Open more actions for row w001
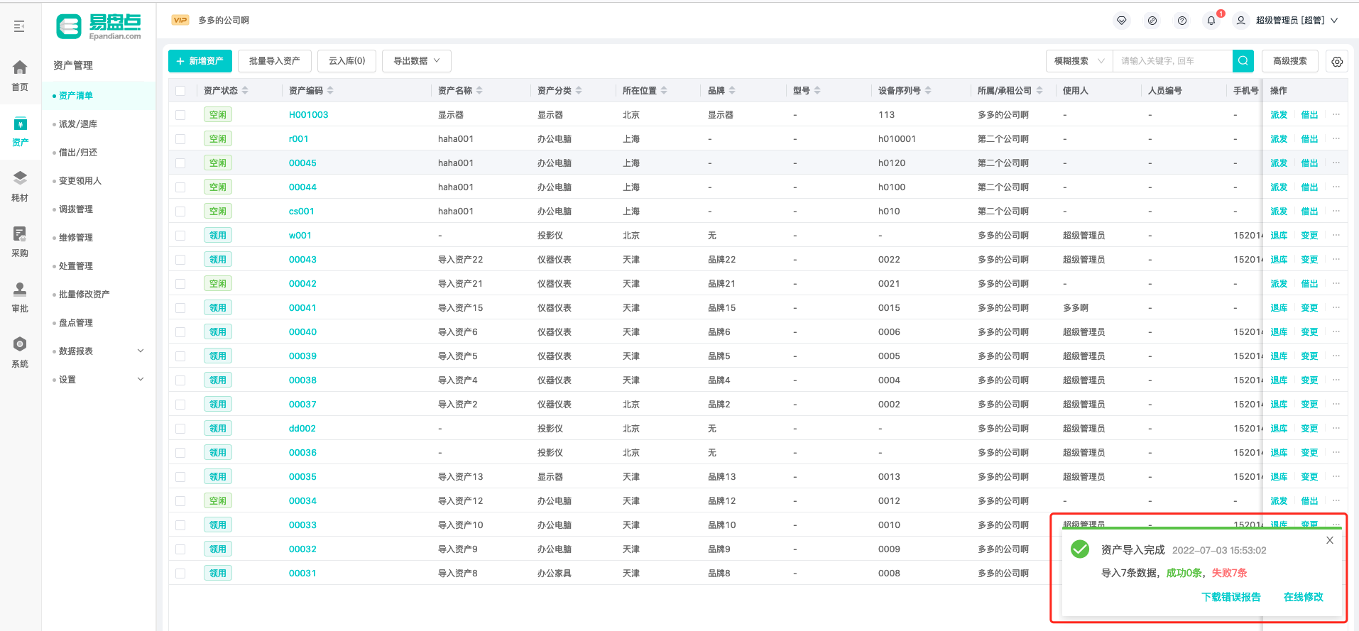Viewport: 1359px width, 631px height. click(1336, 235)
